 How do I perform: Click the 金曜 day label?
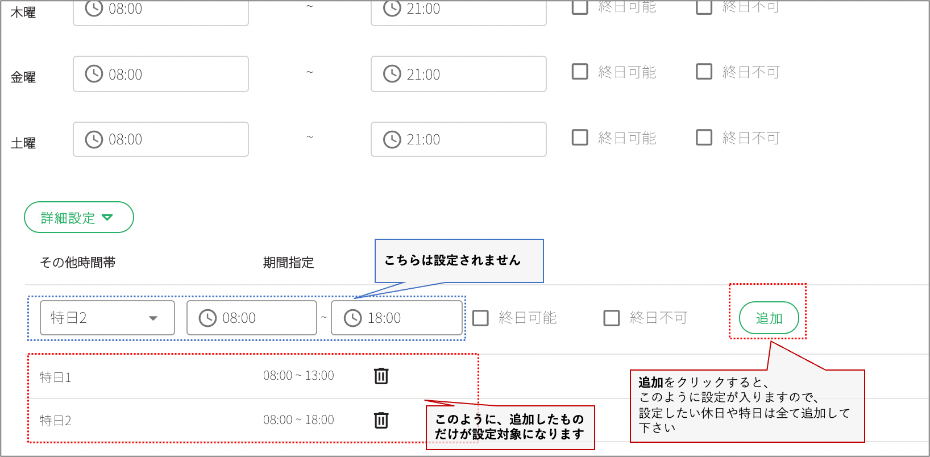tap(23, 77)
